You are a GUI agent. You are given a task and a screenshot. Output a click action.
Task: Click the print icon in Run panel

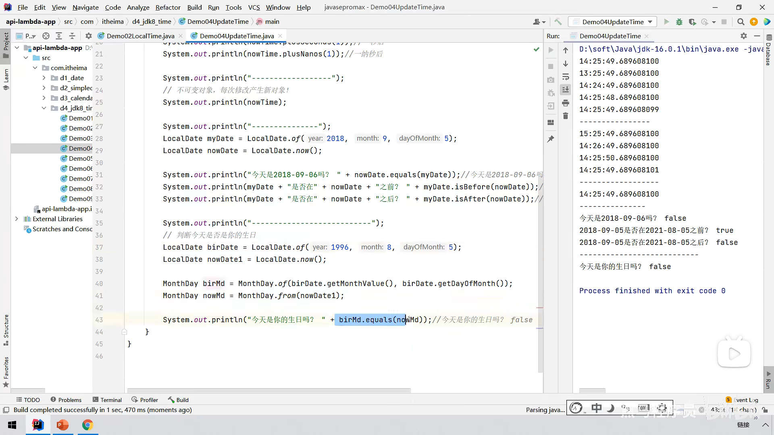566,103
